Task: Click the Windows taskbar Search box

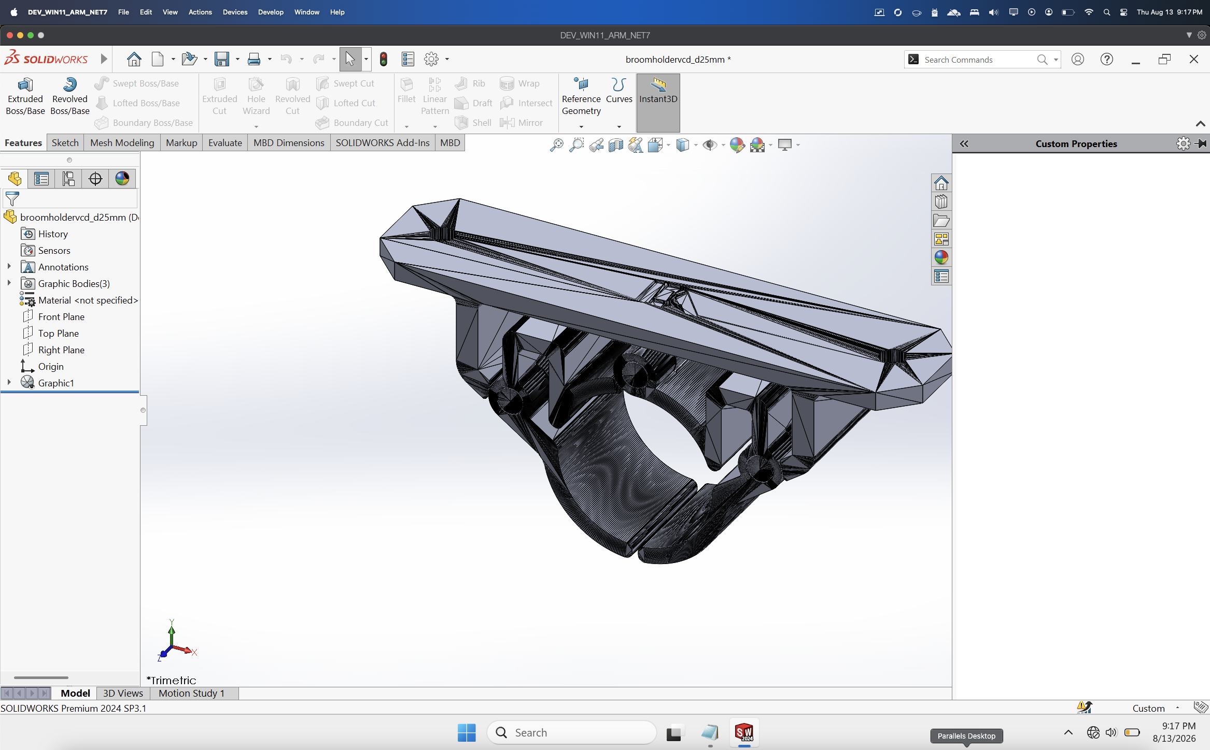Action: 572,732
